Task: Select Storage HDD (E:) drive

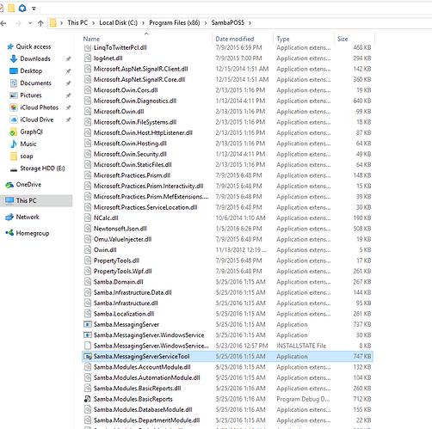Action: [x=42, y=169]
